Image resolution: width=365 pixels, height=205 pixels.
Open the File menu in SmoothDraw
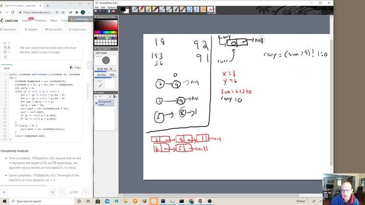(x=96, y=7)
